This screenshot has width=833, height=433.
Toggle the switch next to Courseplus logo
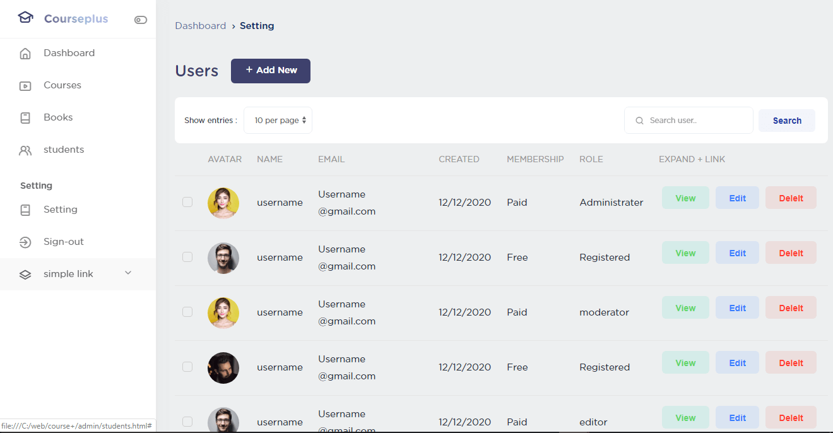tap(141, 20)
